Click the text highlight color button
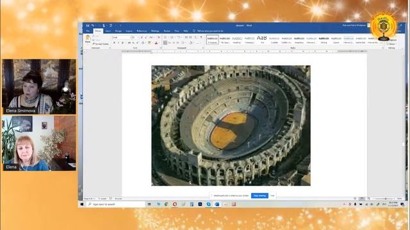 click(149, 43)
